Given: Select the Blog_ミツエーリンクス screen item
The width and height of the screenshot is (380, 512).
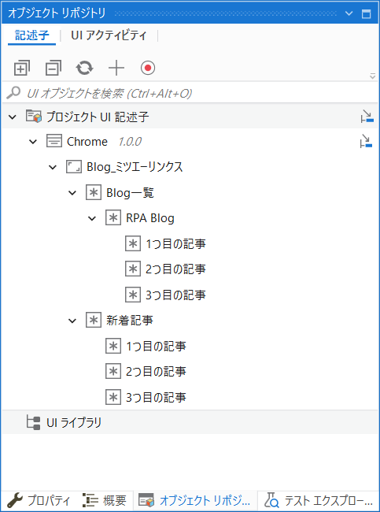Looking at the screenshot, I should pyautogui.click(x=135, y=167).
